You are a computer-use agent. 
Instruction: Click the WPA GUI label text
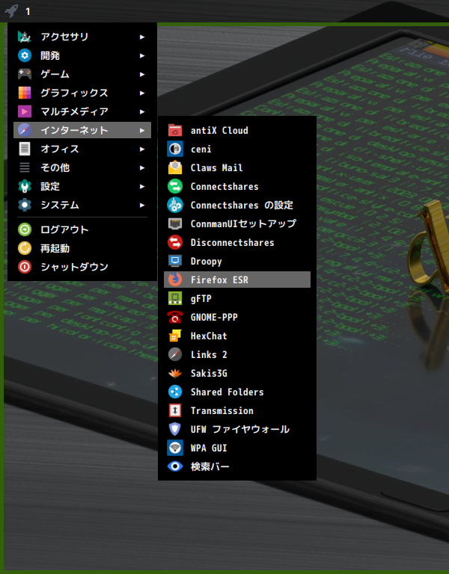click(209, 448)
